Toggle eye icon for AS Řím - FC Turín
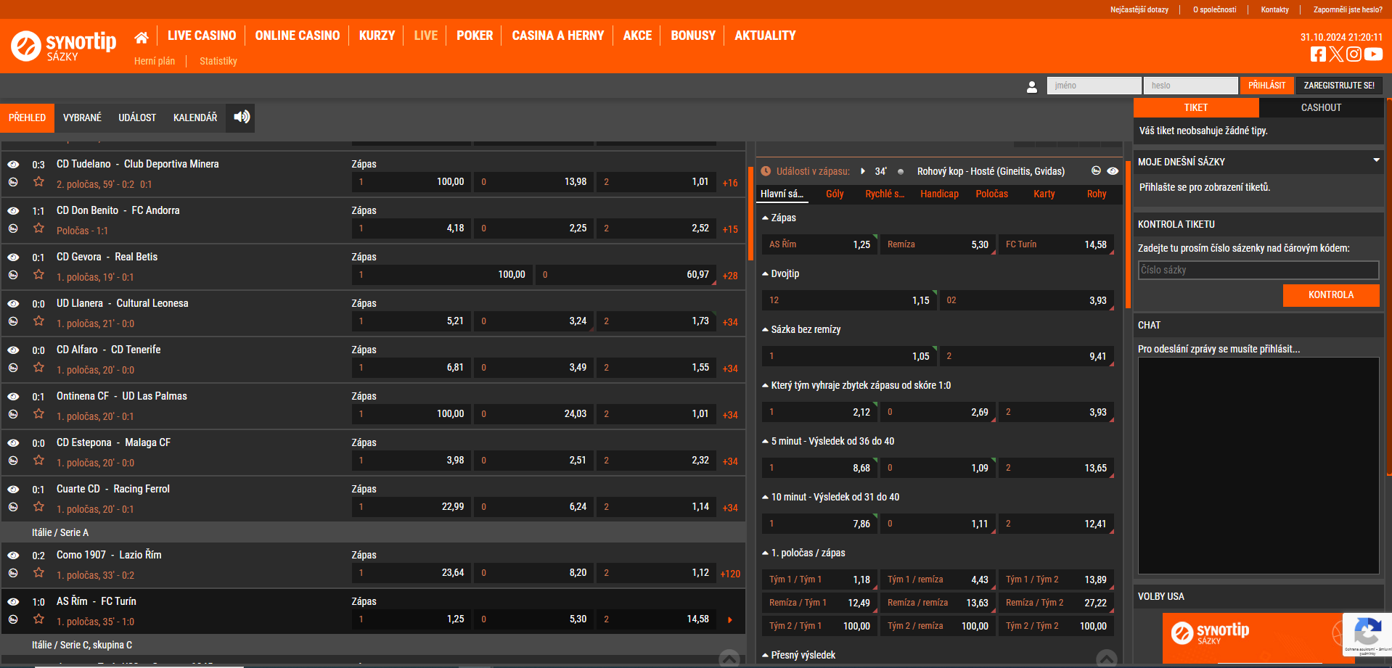 [x=13, y=602]
